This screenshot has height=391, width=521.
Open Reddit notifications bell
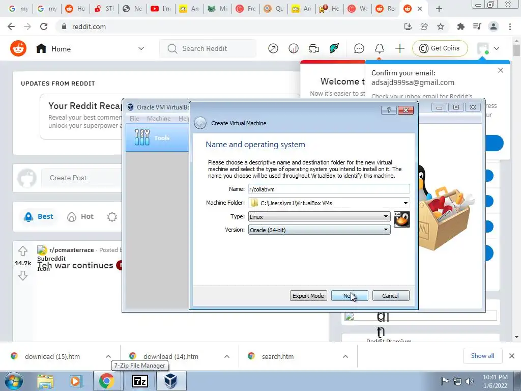click(380, 48)
